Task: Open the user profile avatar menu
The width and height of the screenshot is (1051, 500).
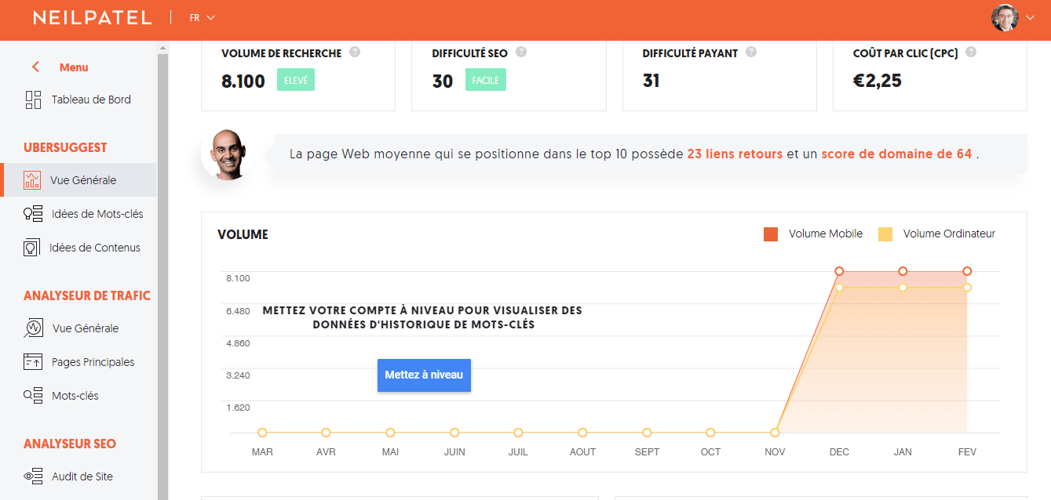Action: pos(1005,17)
